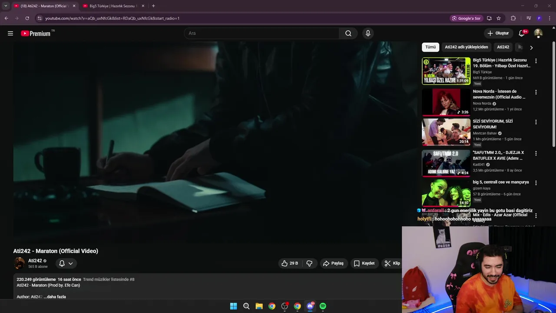Open a new browser tab with plus
This screenshot has width=556, height=313.
click(x=153, y=6)
